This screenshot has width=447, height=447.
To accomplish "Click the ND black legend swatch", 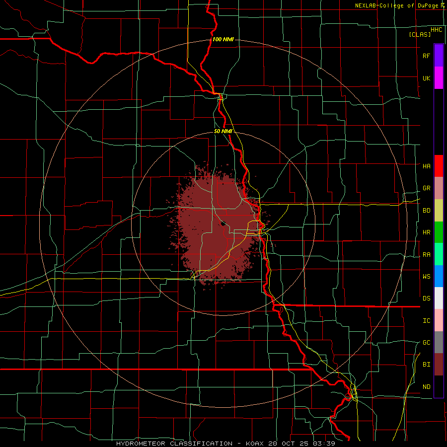I will pyautogui.click(x=439, y=386).
